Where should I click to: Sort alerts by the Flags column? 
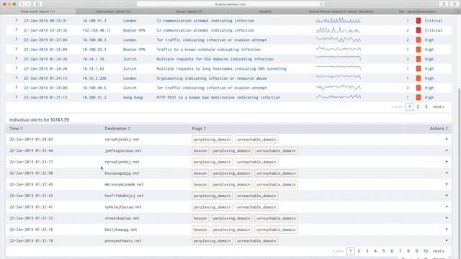pos(199,129)
